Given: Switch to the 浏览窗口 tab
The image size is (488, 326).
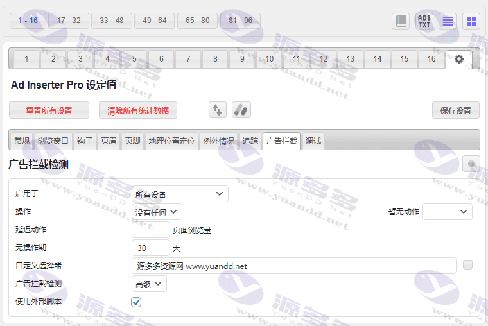Looking at the screenshot, I should [x=53, y=141].
